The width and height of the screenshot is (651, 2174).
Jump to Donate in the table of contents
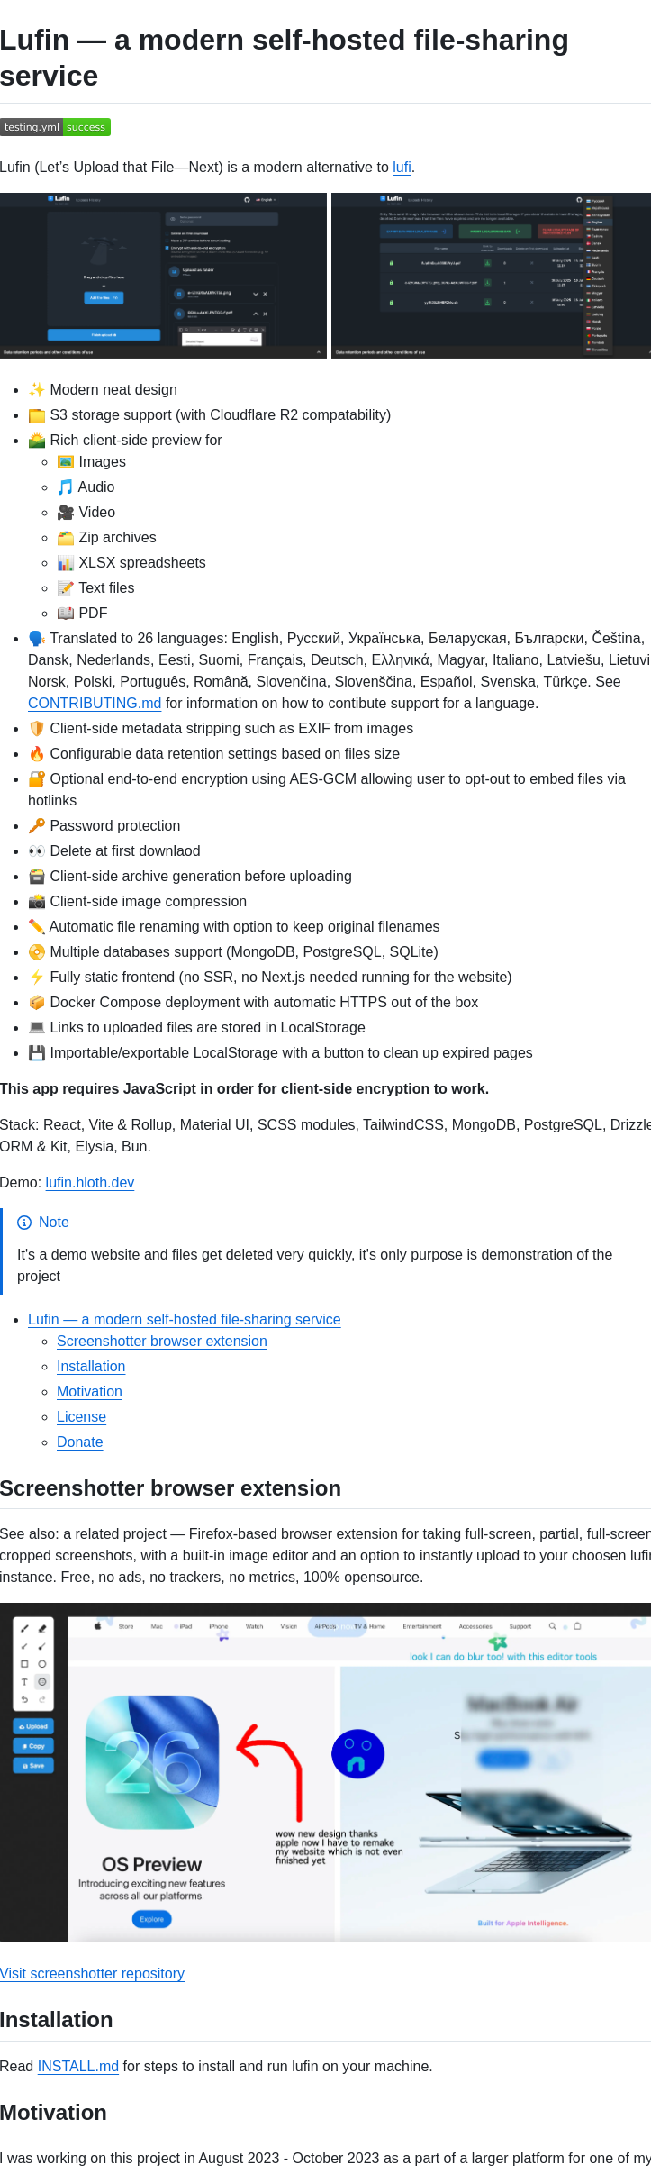[x=79, y=1442]
